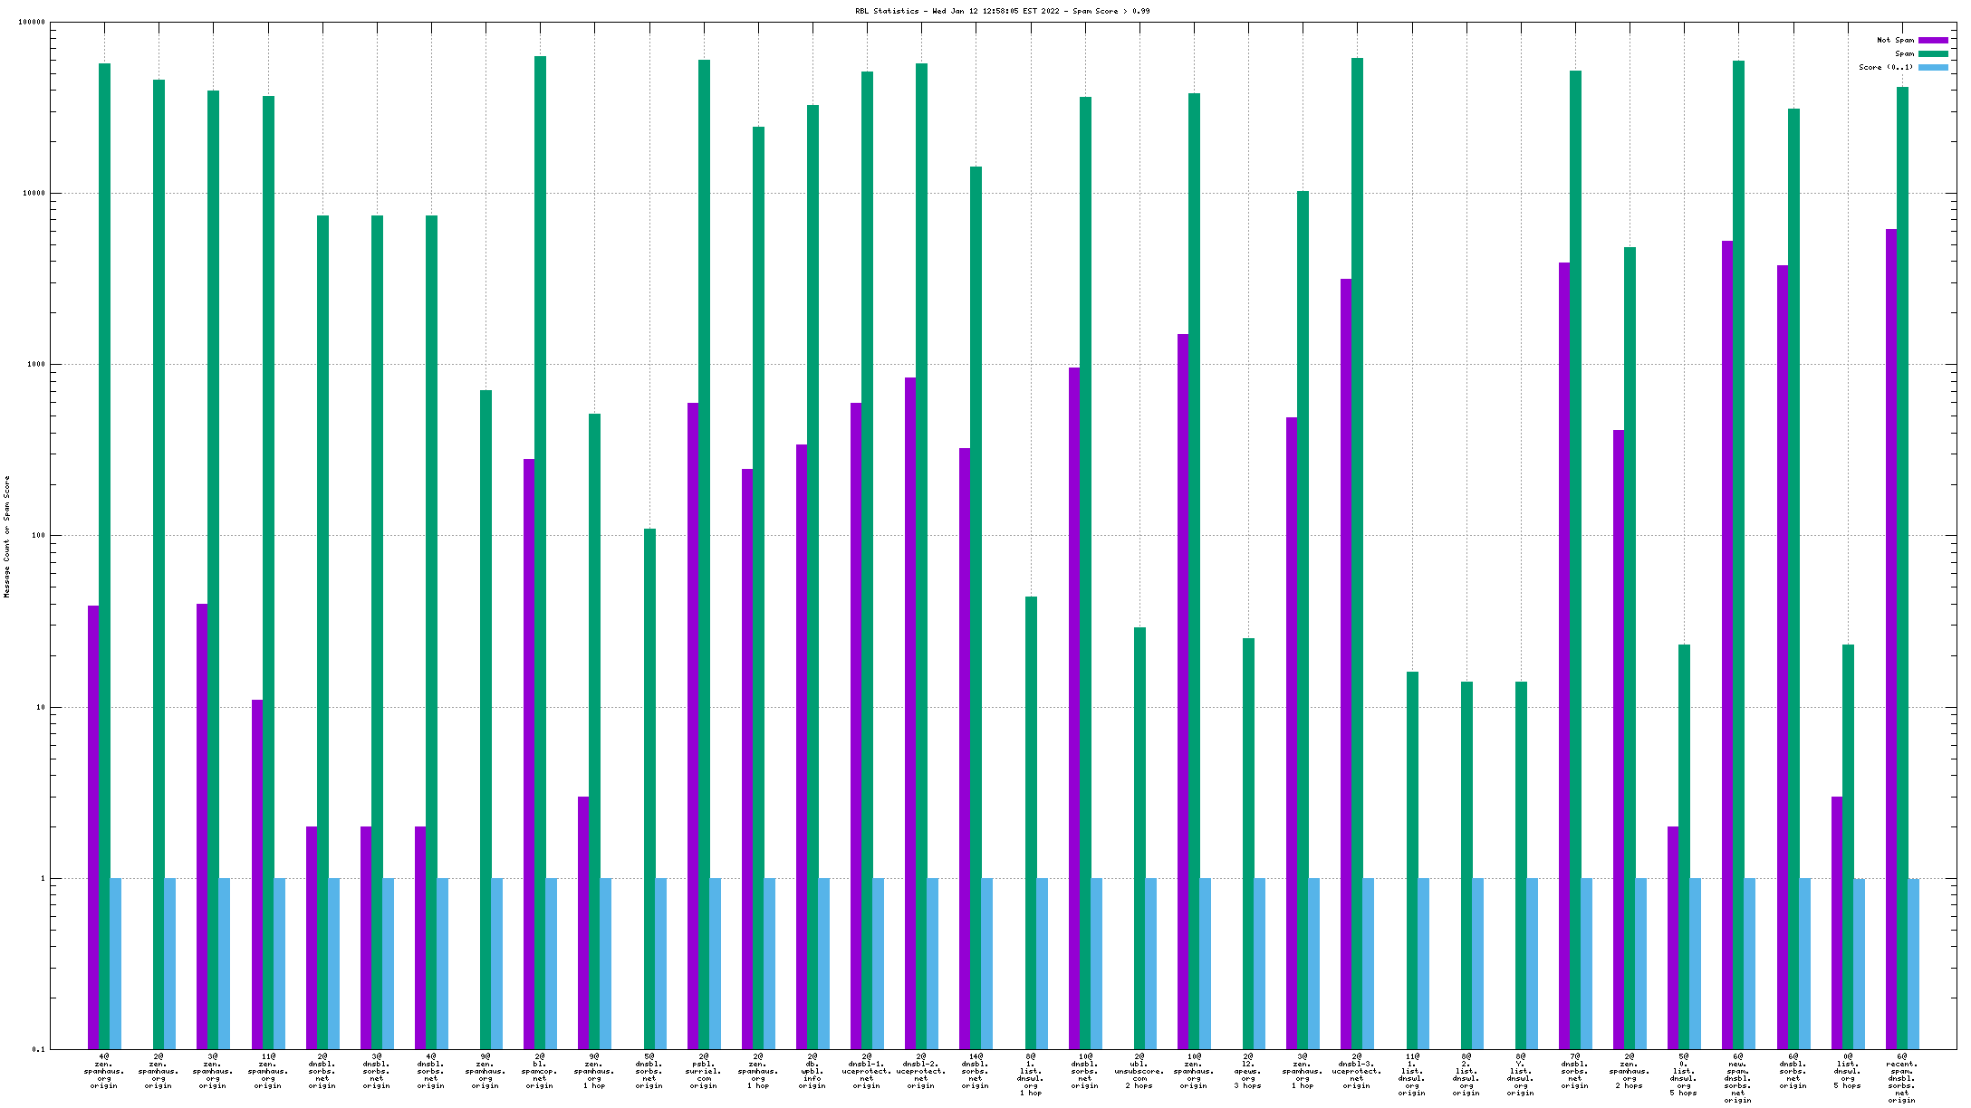The image size is (1971, 1108).
Task: Click the dnsbl-3.uceprotect.net axis label
Action: 1357,1071
